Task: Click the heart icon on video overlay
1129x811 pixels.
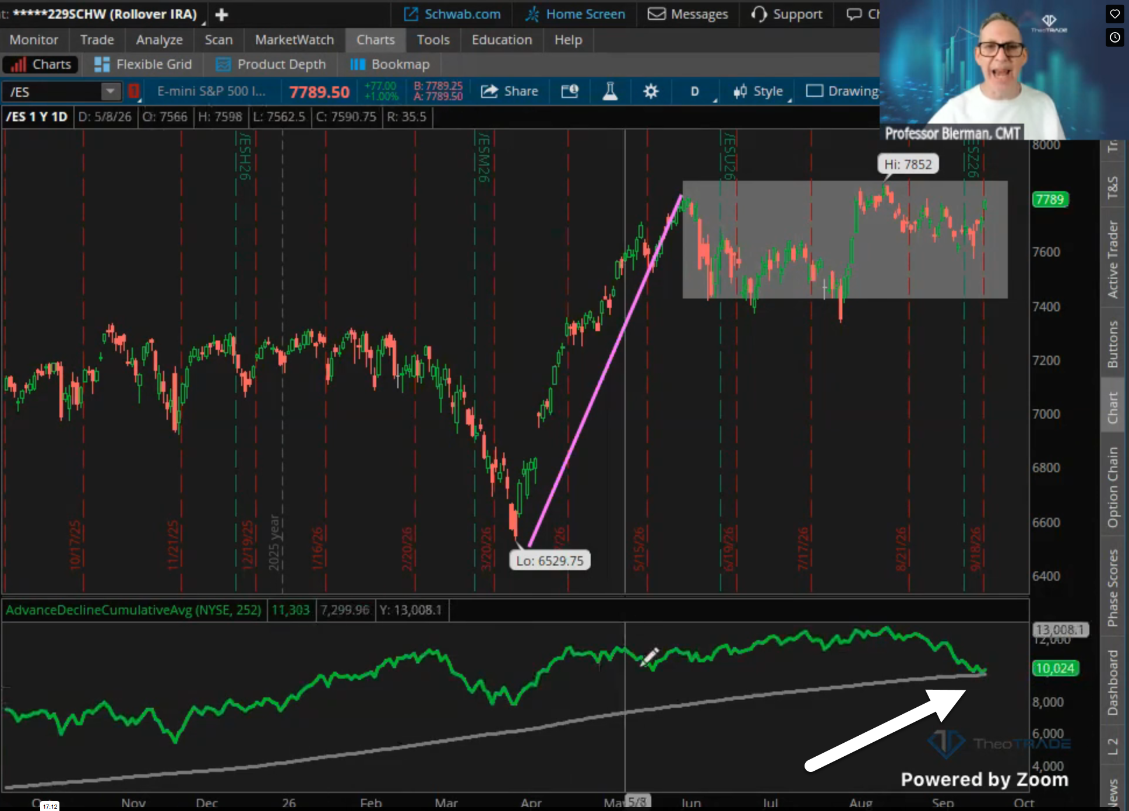Action: 1114,15
